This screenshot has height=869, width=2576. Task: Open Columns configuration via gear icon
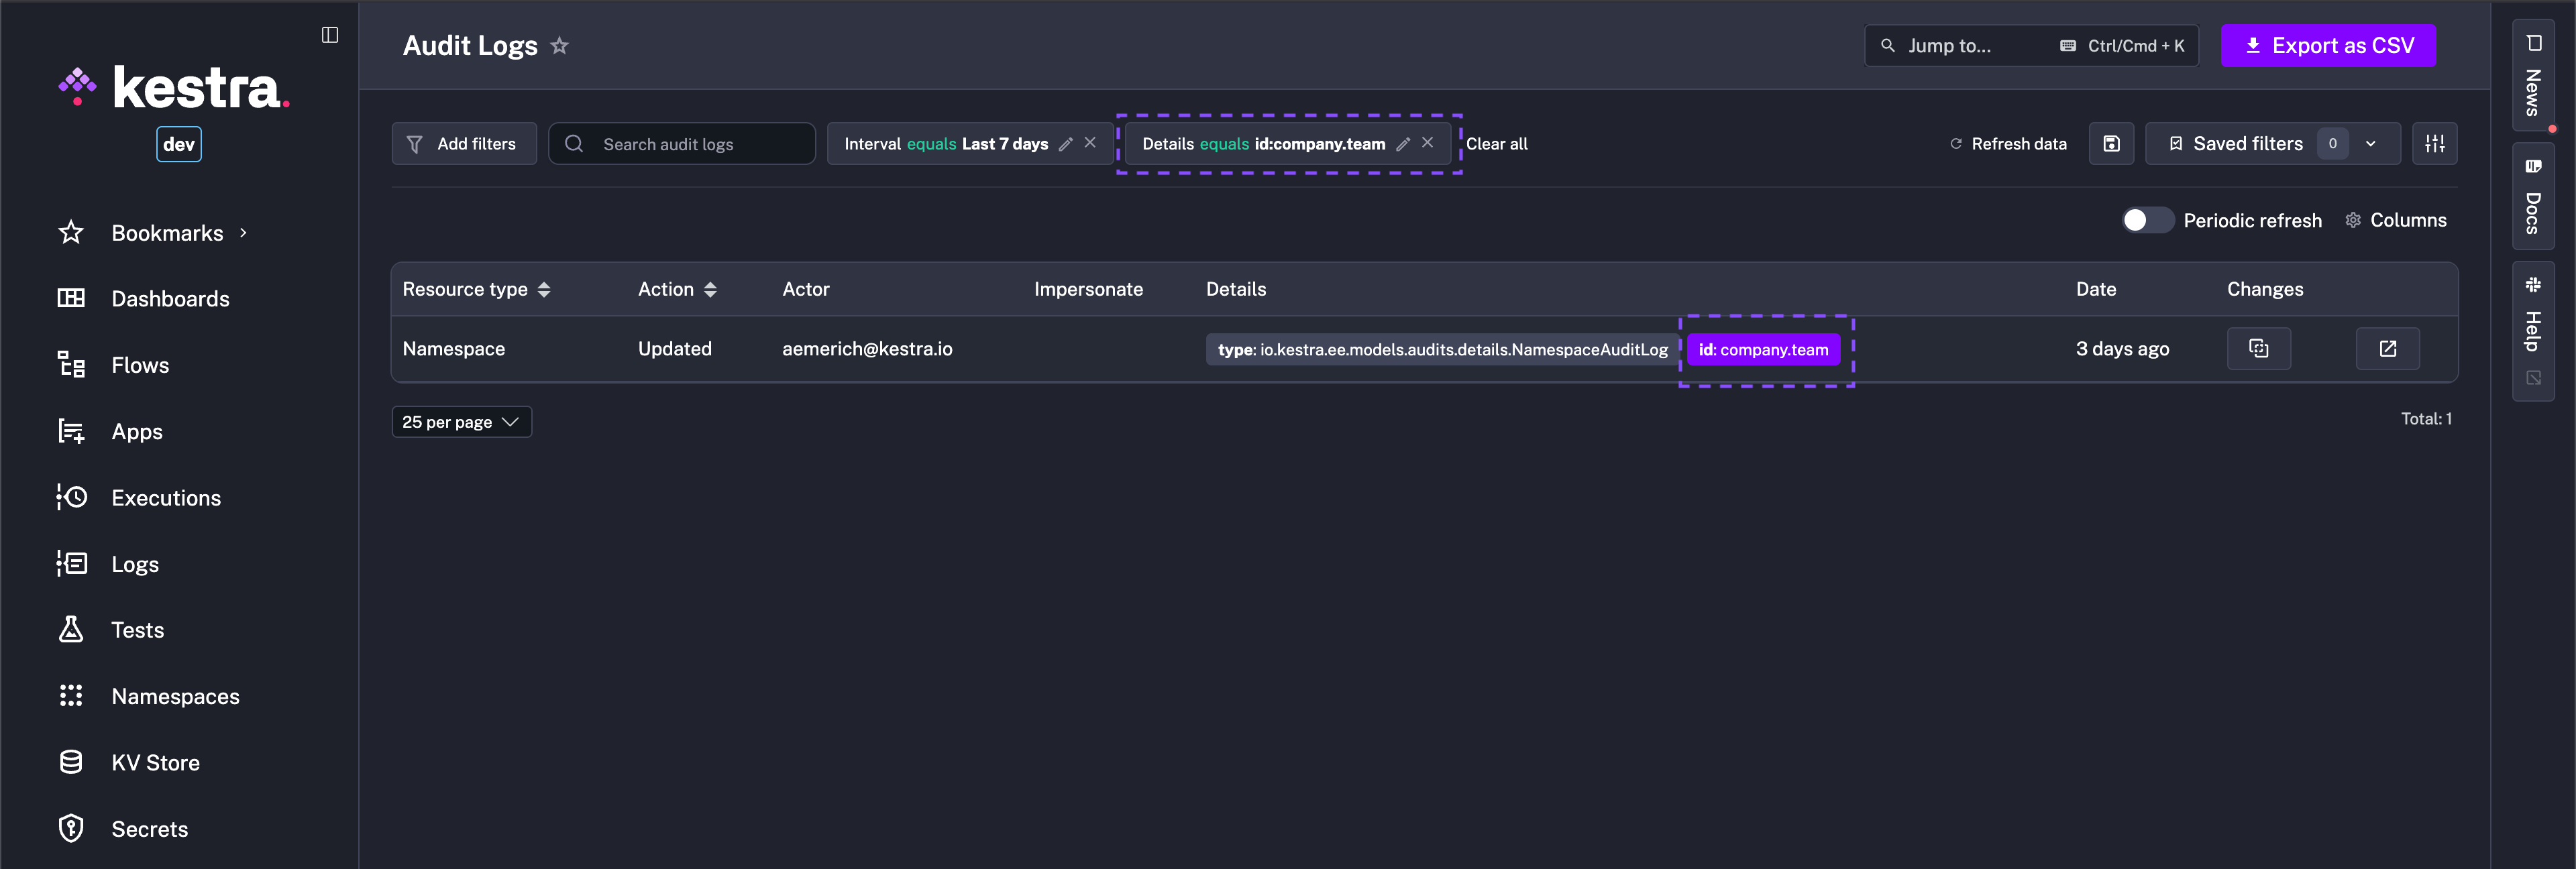[2354, 220]
